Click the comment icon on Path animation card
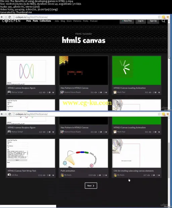Viewport: 172px width, 208px height. [100, 175]
